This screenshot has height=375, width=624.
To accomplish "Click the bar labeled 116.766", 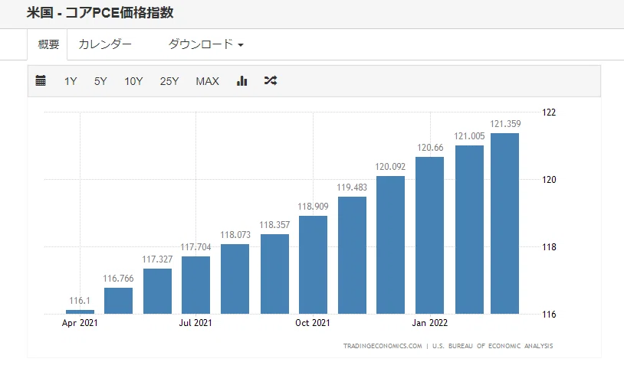I will pos(118,301).
